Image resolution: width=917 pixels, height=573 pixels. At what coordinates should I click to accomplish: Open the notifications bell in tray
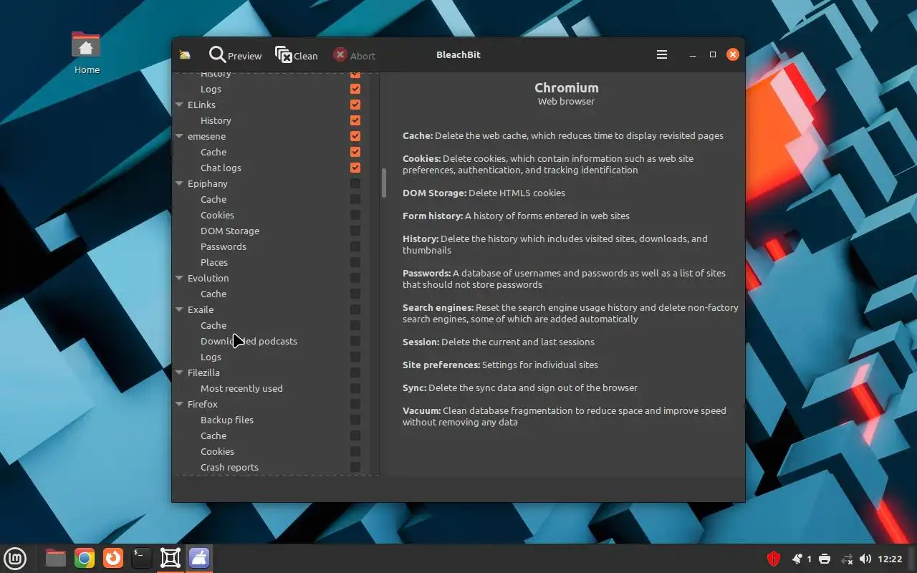pyautogui.click(x=797, y=559)
